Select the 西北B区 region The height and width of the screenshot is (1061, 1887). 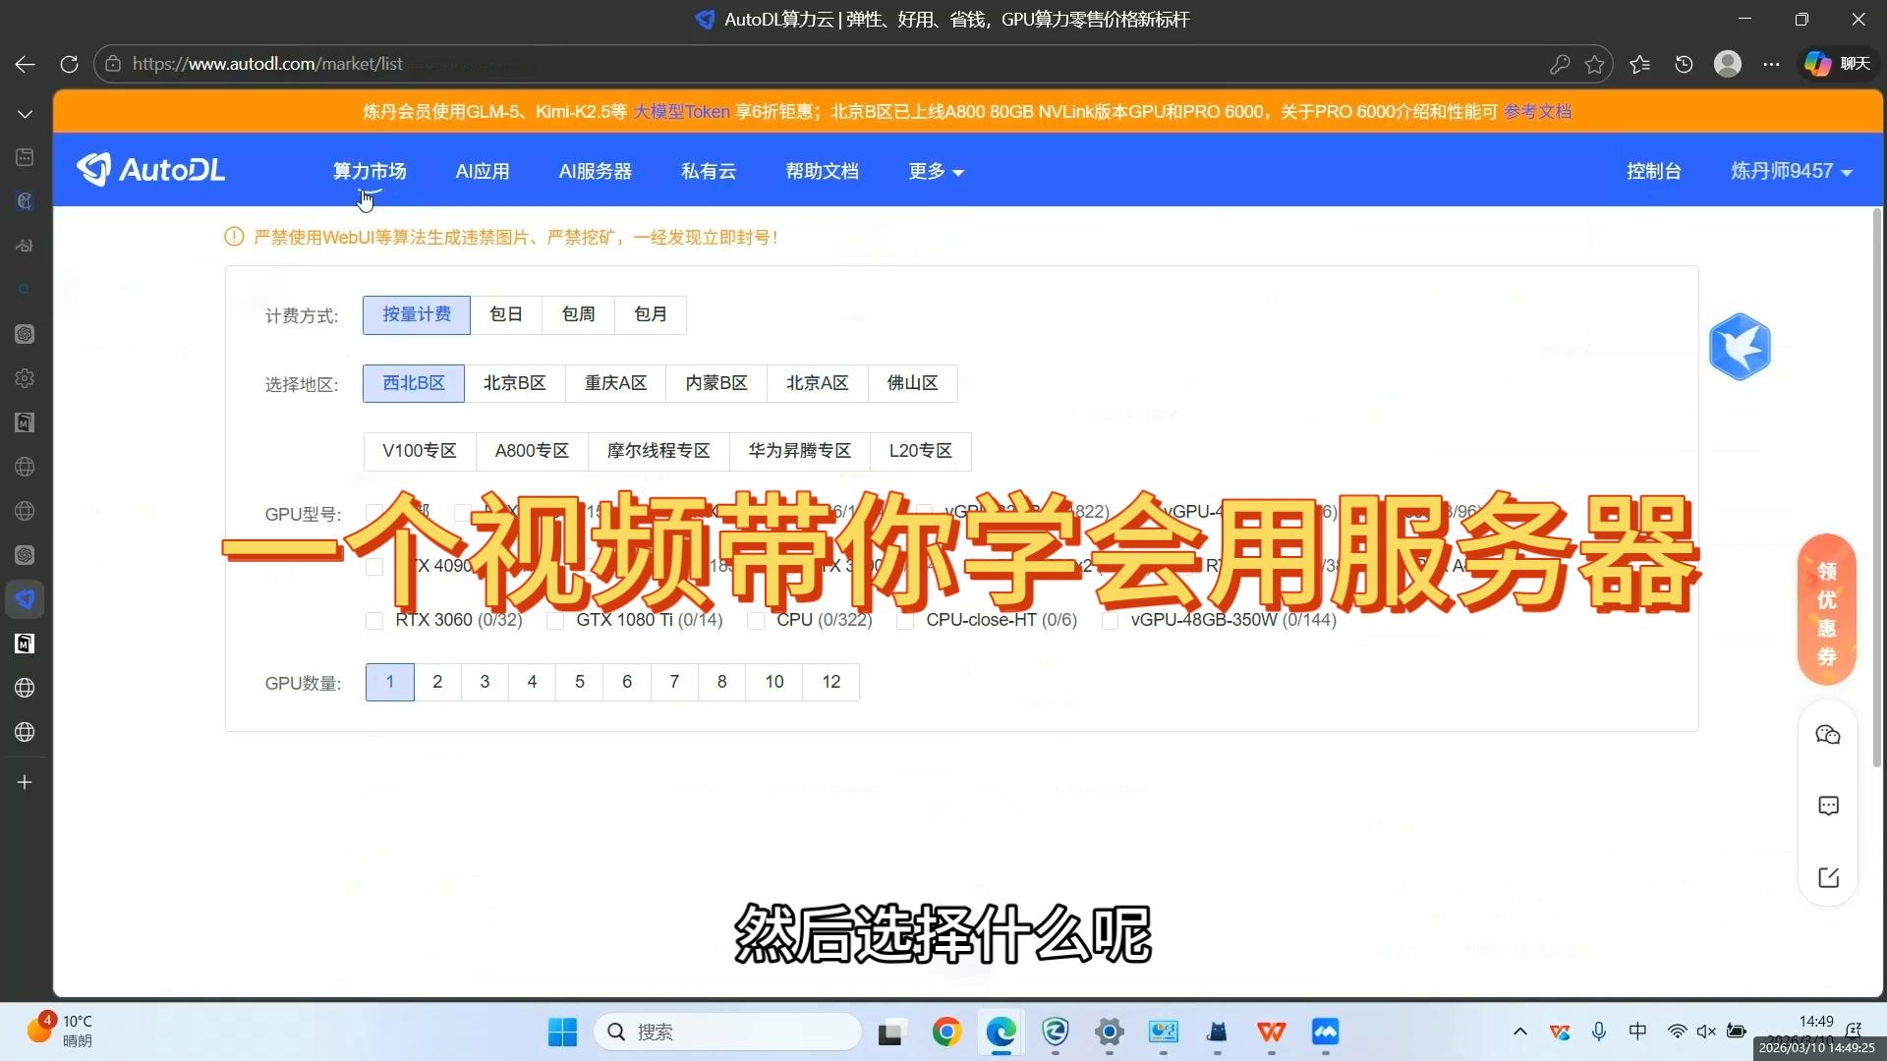(x=414, y=383)
